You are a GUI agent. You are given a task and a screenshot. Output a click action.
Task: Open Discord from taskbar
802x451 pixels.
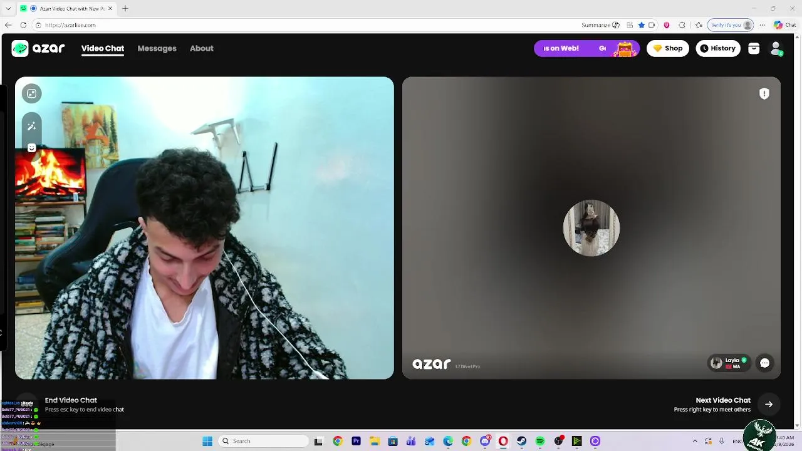[x=485, y=441]
